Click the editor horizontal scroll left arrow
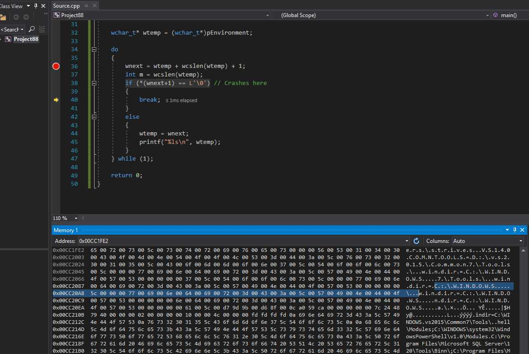The width and height of the screenshot is (529, 354). 83,218
